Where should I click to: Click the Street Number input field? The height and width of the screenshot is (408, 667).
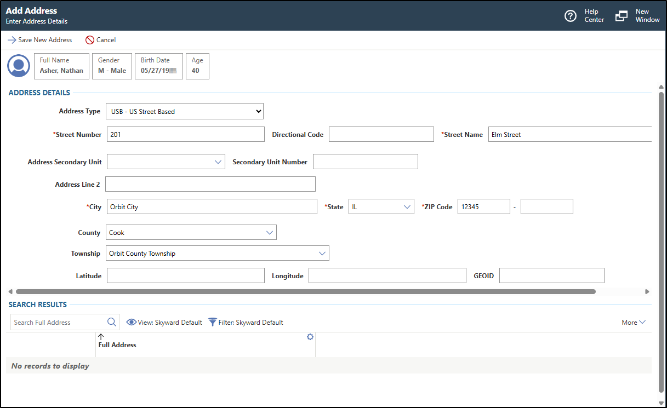click(x=185, y=135)
